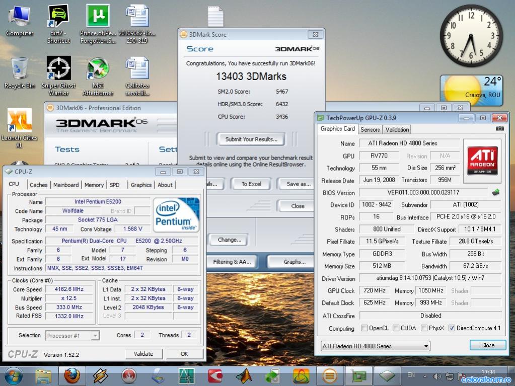Launch the dirt2 shortcut on the desktop

[x=58, y=24]
